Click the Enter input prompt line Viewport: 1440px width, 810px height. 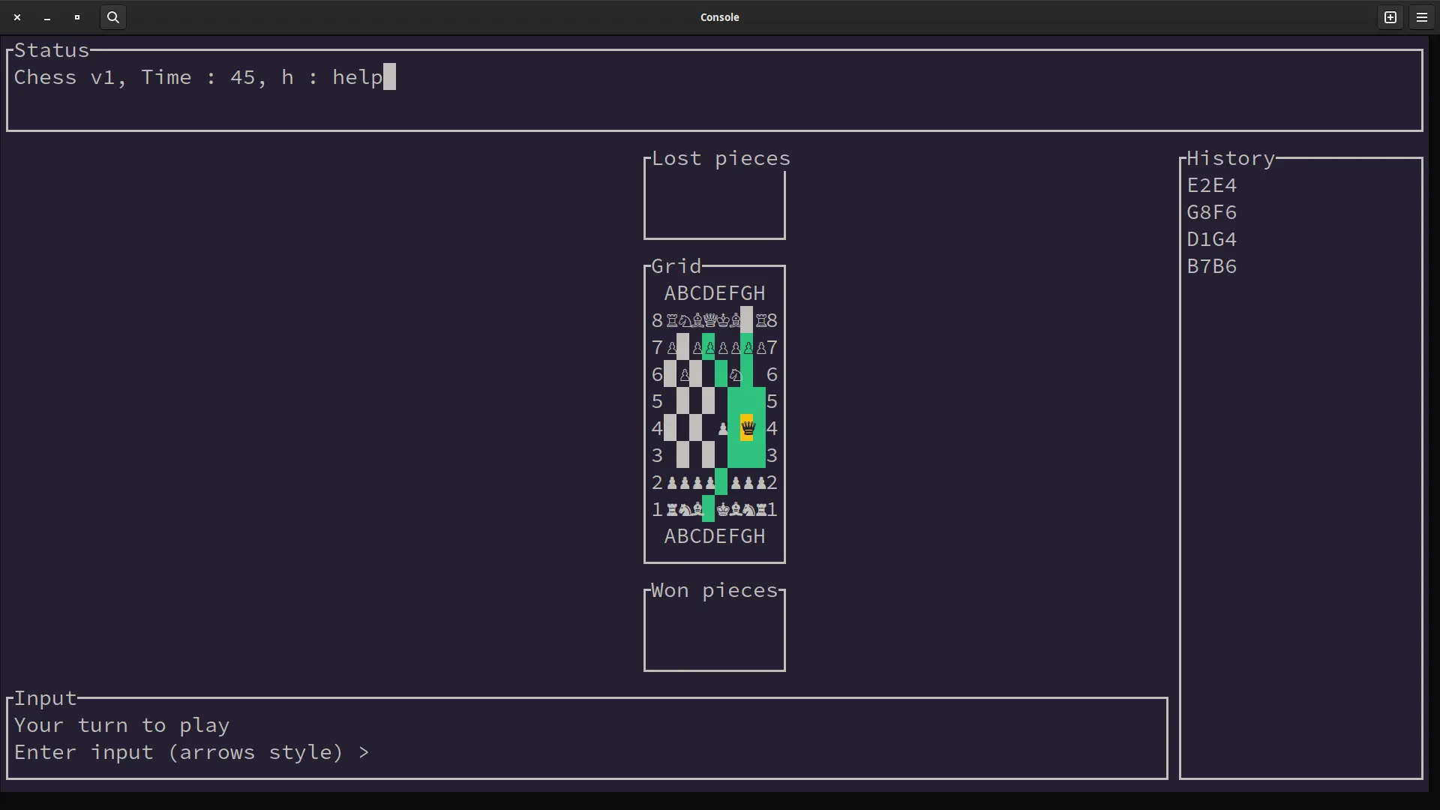click(x=191, y=752)
